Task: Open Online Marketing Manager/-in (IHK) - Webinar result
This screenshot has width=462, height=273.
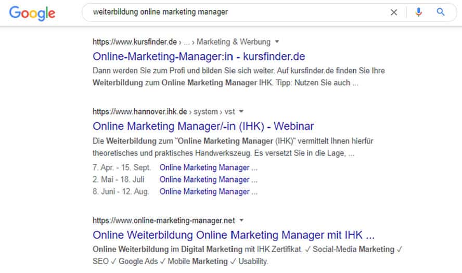Action: pyautogui.click(x=203, y=126)
